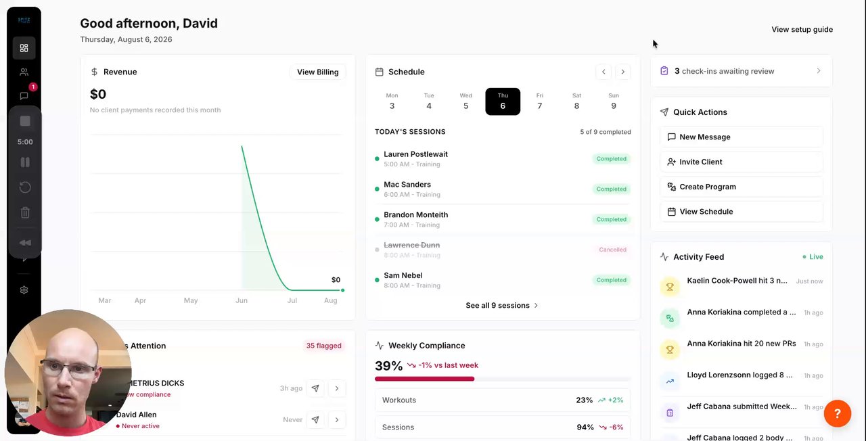
Task: Click the Anna Koriakina completed activity icon
Action: click(670, 318)
